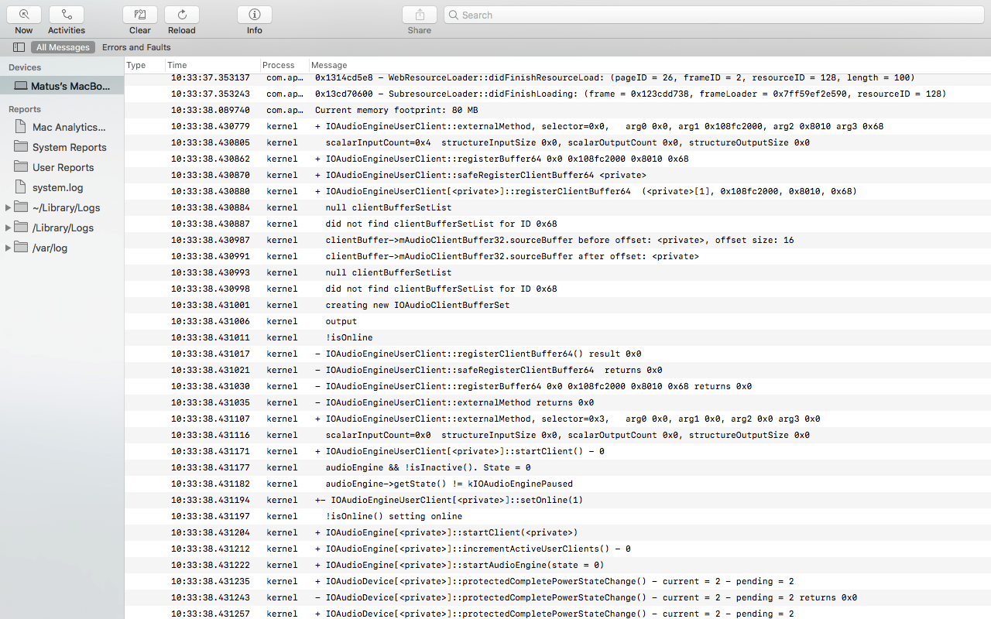Expand the ~/Library/Logs disclosure triangle
Screen dimensions: 991x619
(8, 207)
